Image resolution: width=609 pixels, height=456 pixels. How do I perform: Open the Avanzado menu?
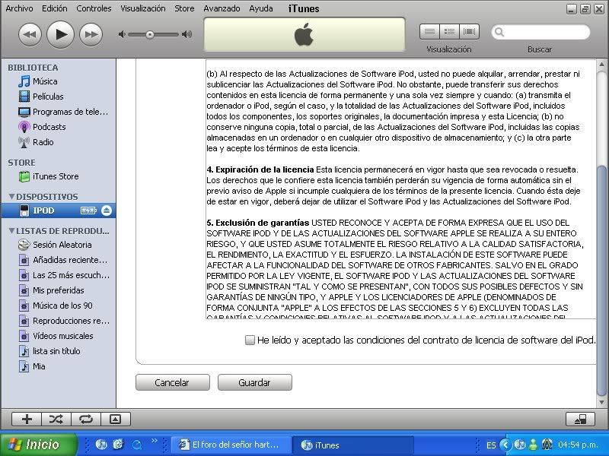(x=222, y=8)
